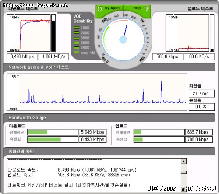219x194 pixels.
Task: Select the 0,0 % packet loss value
Action: [201, 107]
